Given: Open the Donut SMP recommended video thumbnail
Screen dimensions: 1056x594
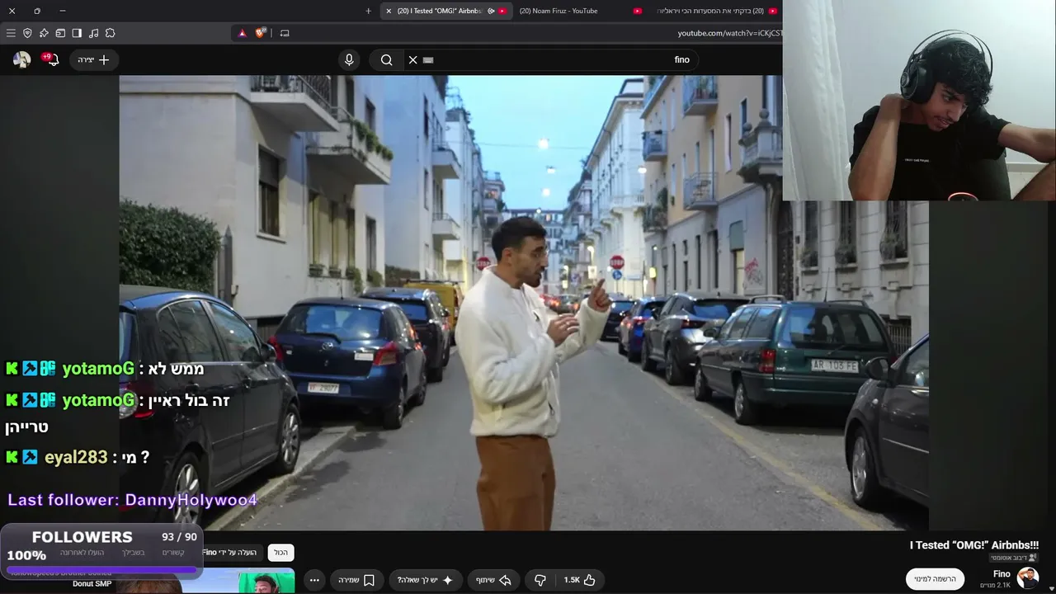Looking at the screenshot, I should pyautogui.click(x=206, y=581).
